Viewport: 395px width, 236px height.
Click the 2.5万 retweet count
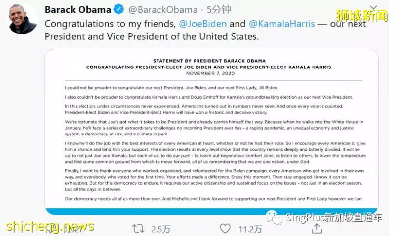[x=161, y=229]
